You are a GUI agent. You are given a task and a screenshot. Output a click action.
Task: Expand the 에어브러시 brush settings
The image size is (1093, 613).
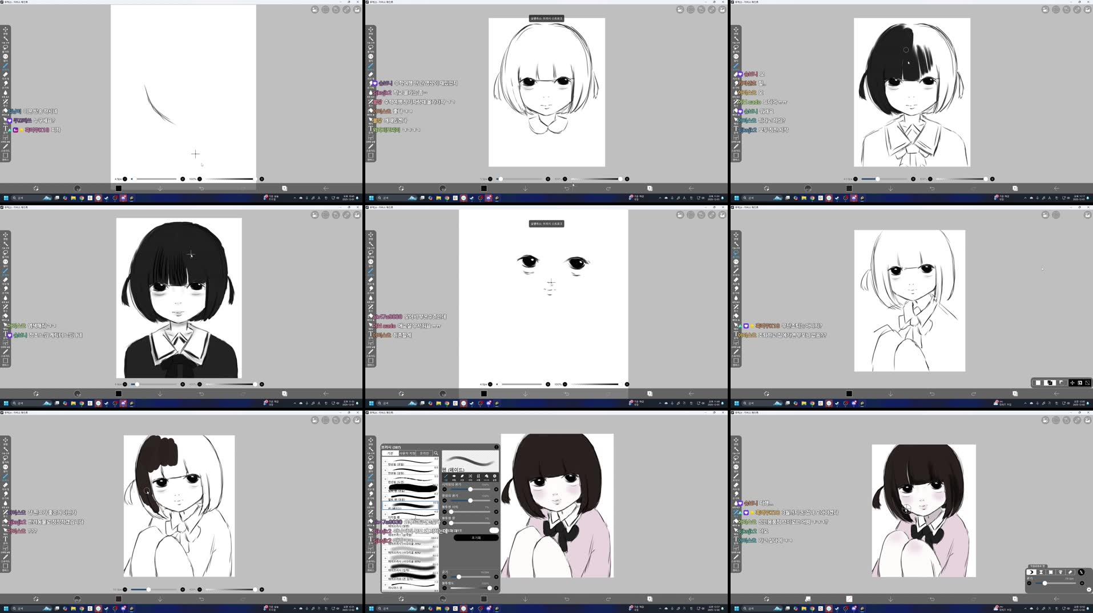click(385, 549)
